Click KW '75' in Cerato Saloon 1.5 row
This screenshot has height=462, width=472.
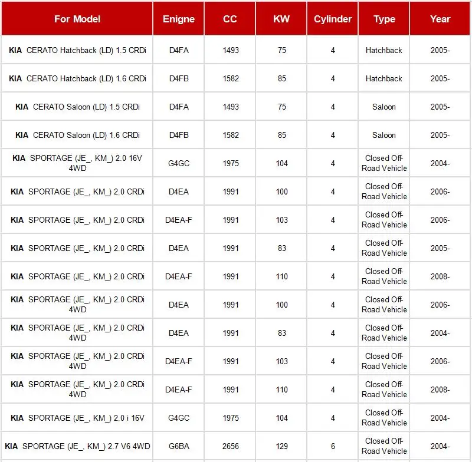pos(282,107)
